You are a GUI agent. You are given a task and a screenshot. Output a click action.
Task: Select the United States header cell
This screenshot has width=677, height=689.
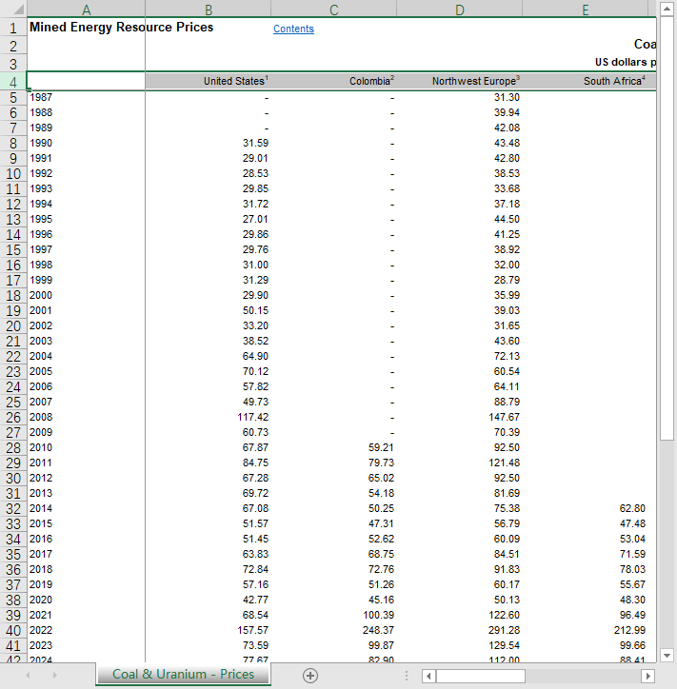tap(209, 81)
